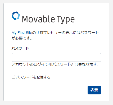Click the word Type in the logo
This screenshot has width=113, height=105.
tap(66, 20)
